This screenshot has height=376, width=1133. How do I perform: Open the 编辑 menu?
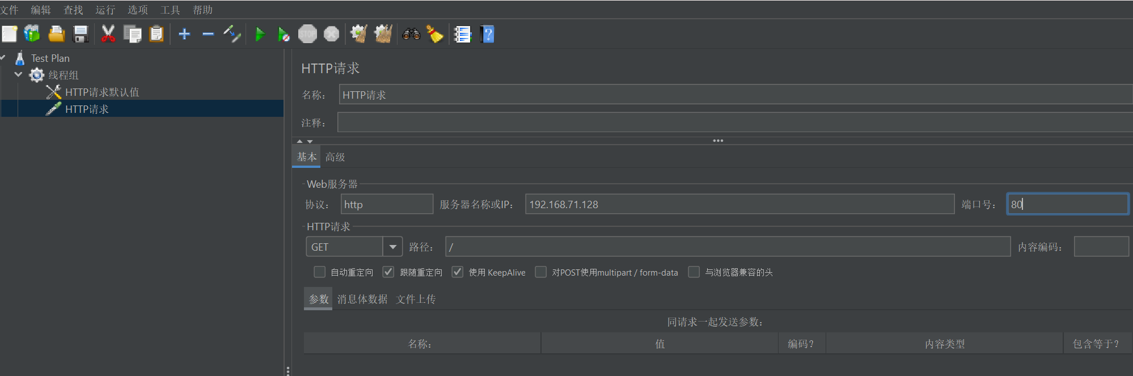[x=41, y=10]
